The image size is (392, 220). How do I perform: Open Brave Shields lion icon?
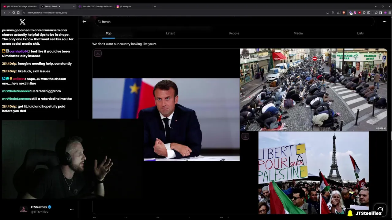[x=344, y=13]
